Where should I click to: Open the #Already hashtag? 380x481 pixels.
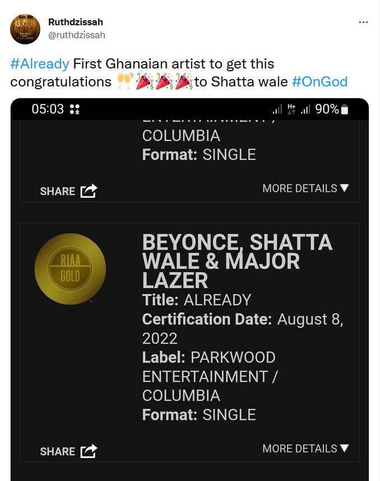click(x=40, y=64)
